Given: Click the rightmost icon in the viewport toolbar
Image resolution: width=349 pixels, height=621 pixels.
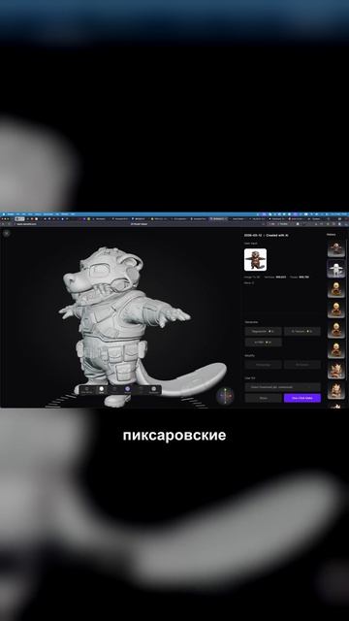Looking at the screenshot, I should coord(154,390).
